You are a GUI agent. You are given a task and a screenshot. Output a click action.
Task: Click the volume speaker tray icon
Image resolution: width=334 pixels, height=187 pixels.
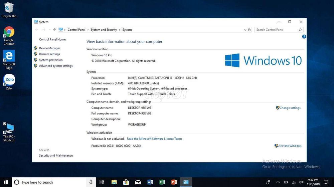pos(301,182)
